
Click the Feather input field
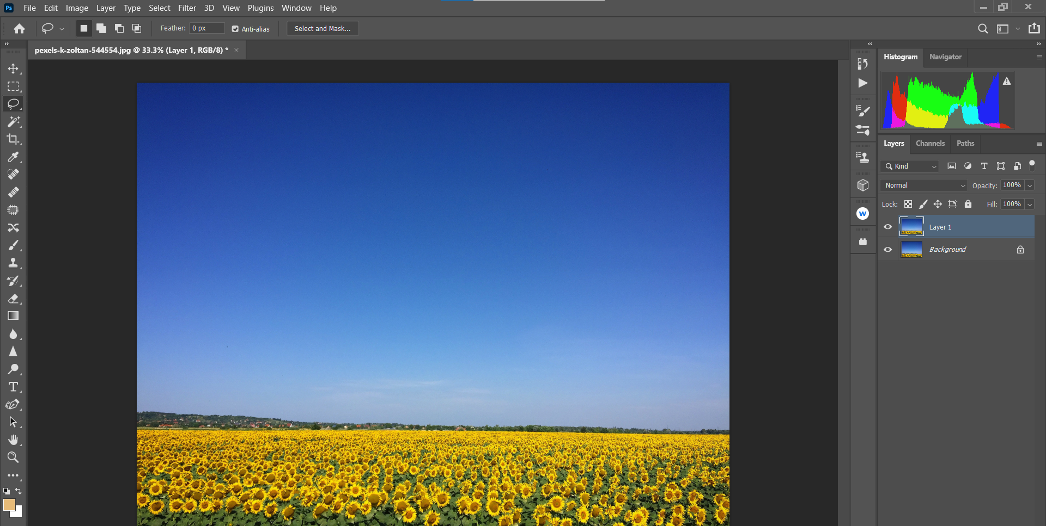pos(206,28)
